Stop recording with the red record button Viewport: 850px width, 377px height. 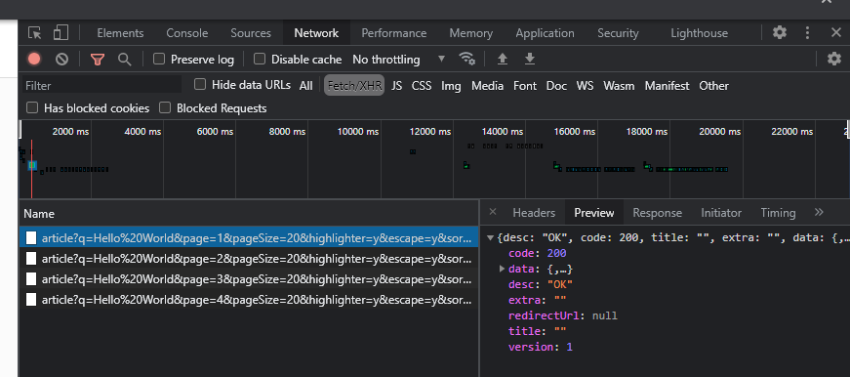click(x=34, y=60)
